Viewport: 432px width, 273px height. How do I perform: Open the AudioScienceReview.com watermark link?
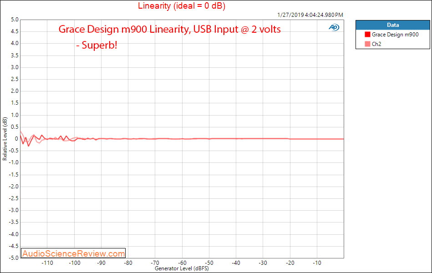73,253
